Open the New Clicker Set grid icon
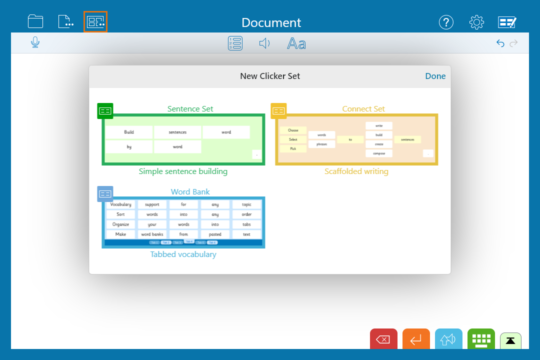Image resolution: width=540 pixels, height=360 pixels. tap(95, 21)
